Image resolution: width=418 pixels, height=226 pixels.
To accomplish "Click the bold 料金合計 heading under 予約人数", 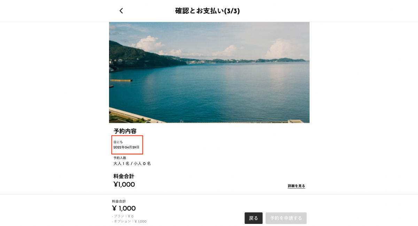I will tap(124, 176).
